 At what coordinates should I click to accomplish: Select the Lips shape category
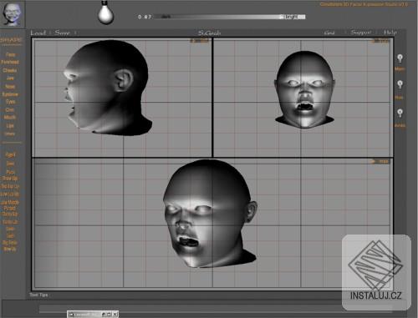pos(10,126)
